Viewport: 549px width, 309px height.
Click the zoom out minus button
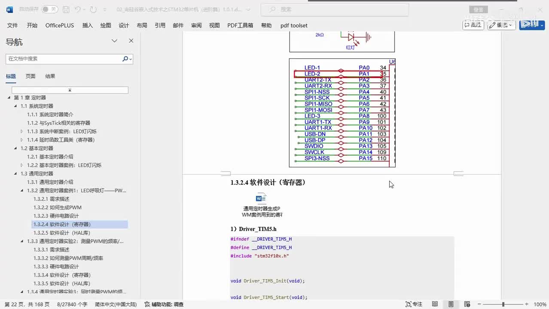click(x=480, y=304)
